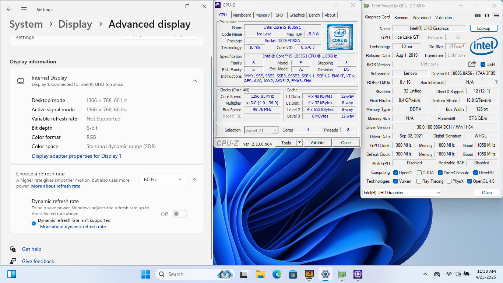Toggle the Ray Tracing checkbox
The width and height of the screenshot is (503, 283).
coord(419,181)
